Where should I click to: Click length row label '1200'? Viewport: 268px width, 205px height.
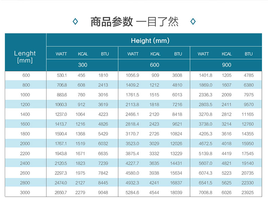[x=25, y=105]
